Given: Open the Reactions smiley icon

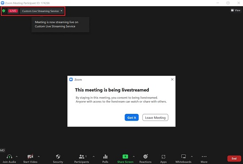Looking at the screenshot, I should (x=145, y=157).
